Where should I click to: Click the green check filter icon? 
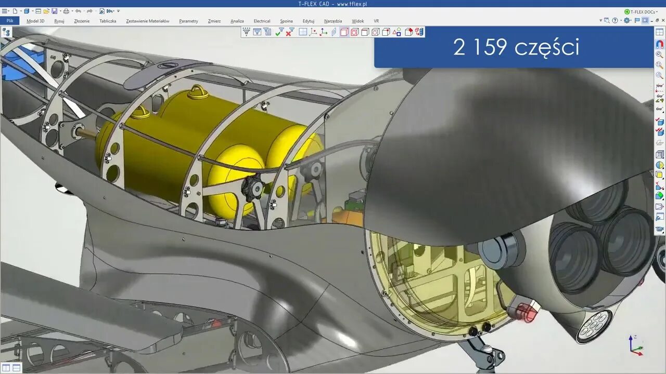pos(279,32)
